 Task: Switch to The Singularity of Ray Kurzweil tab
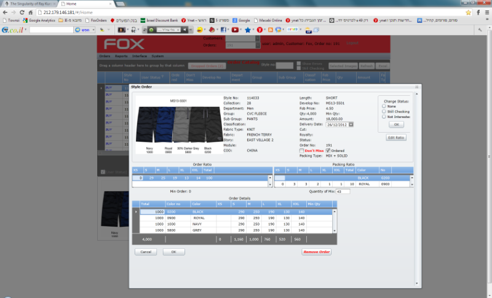30,4
